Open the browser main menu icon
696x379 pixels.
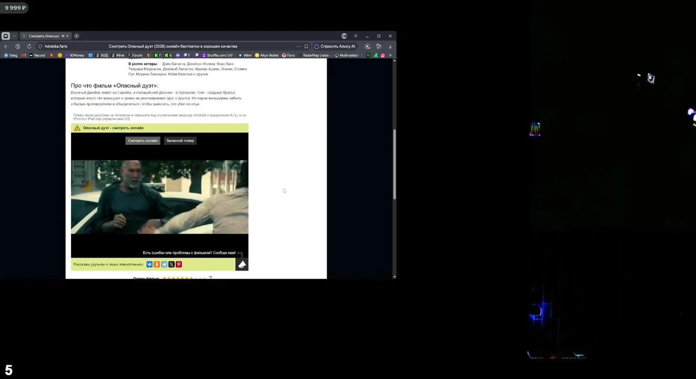[x=356, y=36]
